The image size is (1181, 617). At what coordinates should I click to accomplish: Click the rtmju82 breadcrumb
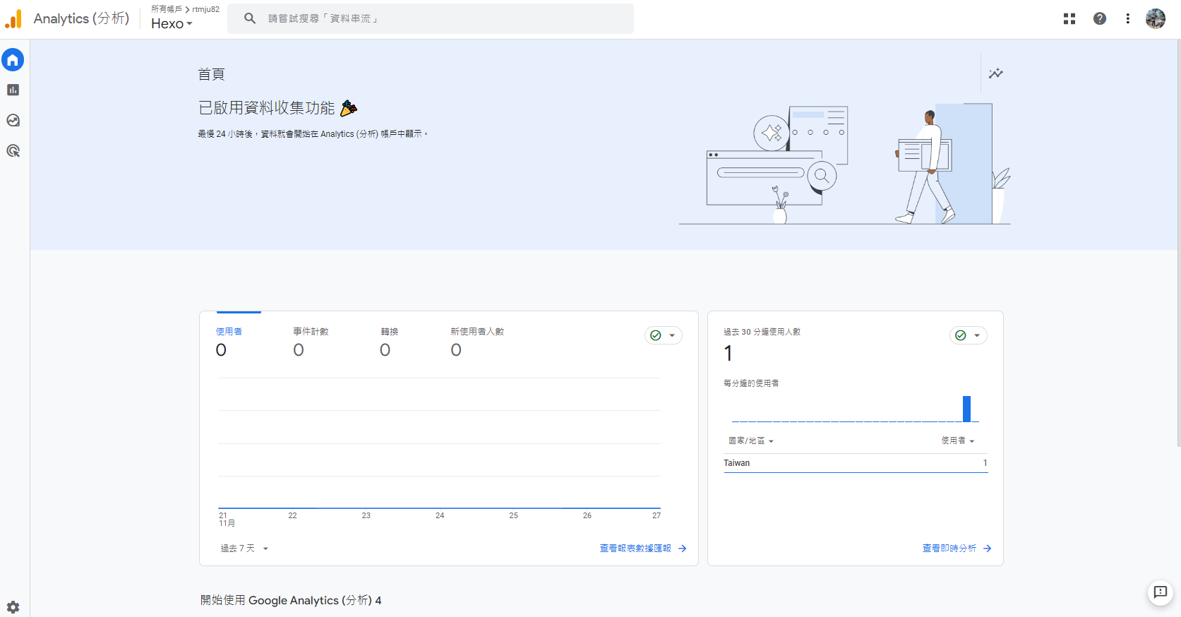206,9
